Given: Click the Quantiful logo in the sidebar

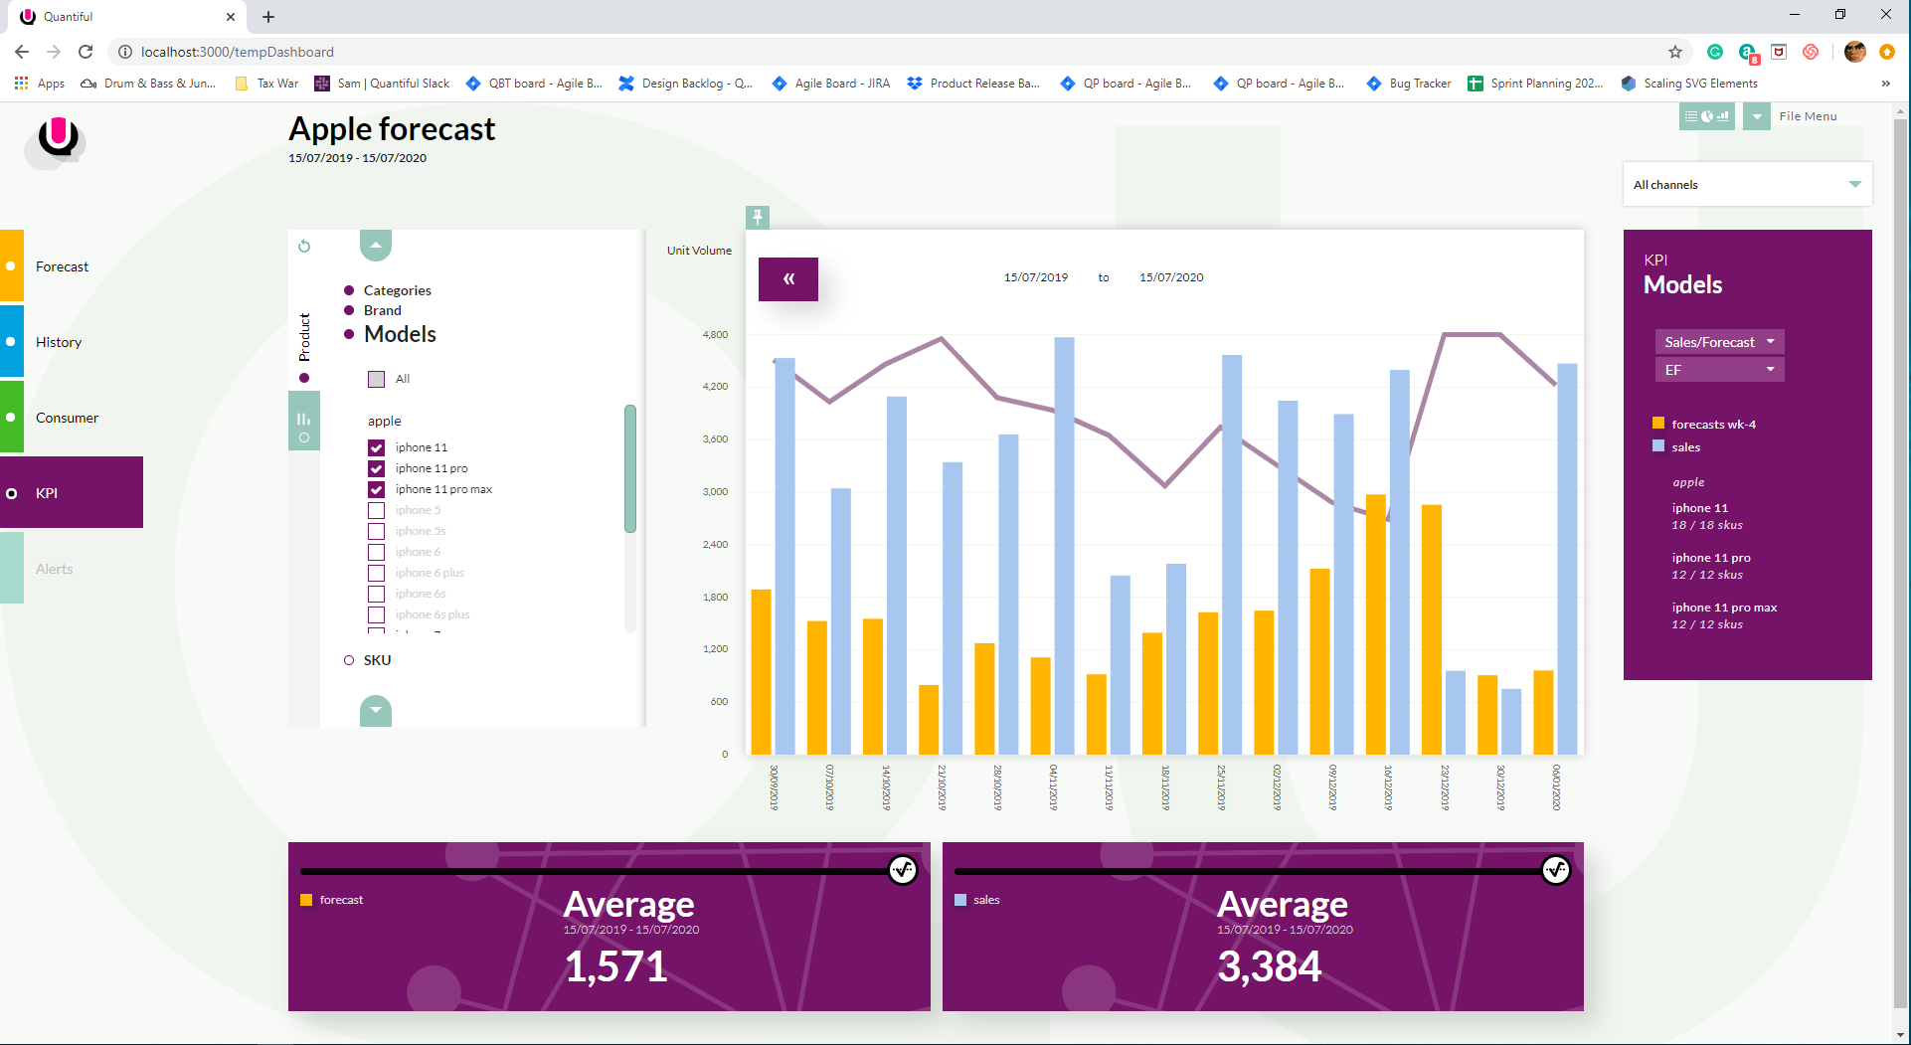Looking at the screenshot, I should [x=58, y=137].
